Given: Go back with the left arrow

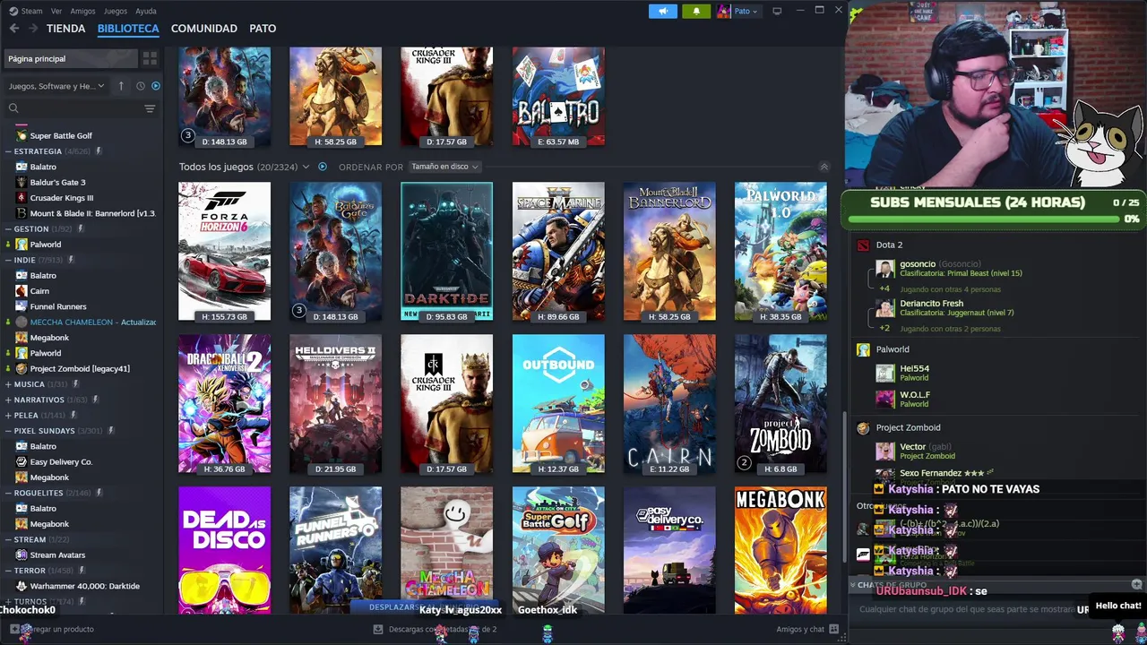Looking at the screenshot, I should (x=14, y=29).
